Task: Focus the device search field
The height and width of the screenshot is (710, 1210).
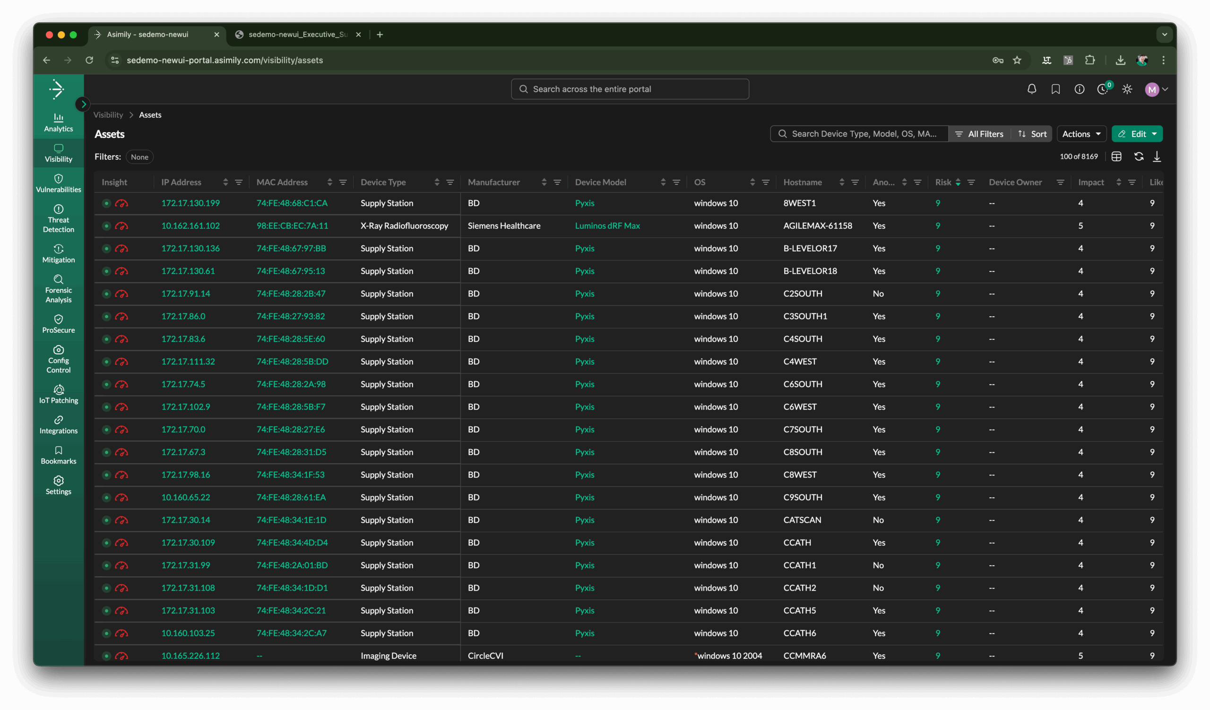Action: [x=859, y=134]
